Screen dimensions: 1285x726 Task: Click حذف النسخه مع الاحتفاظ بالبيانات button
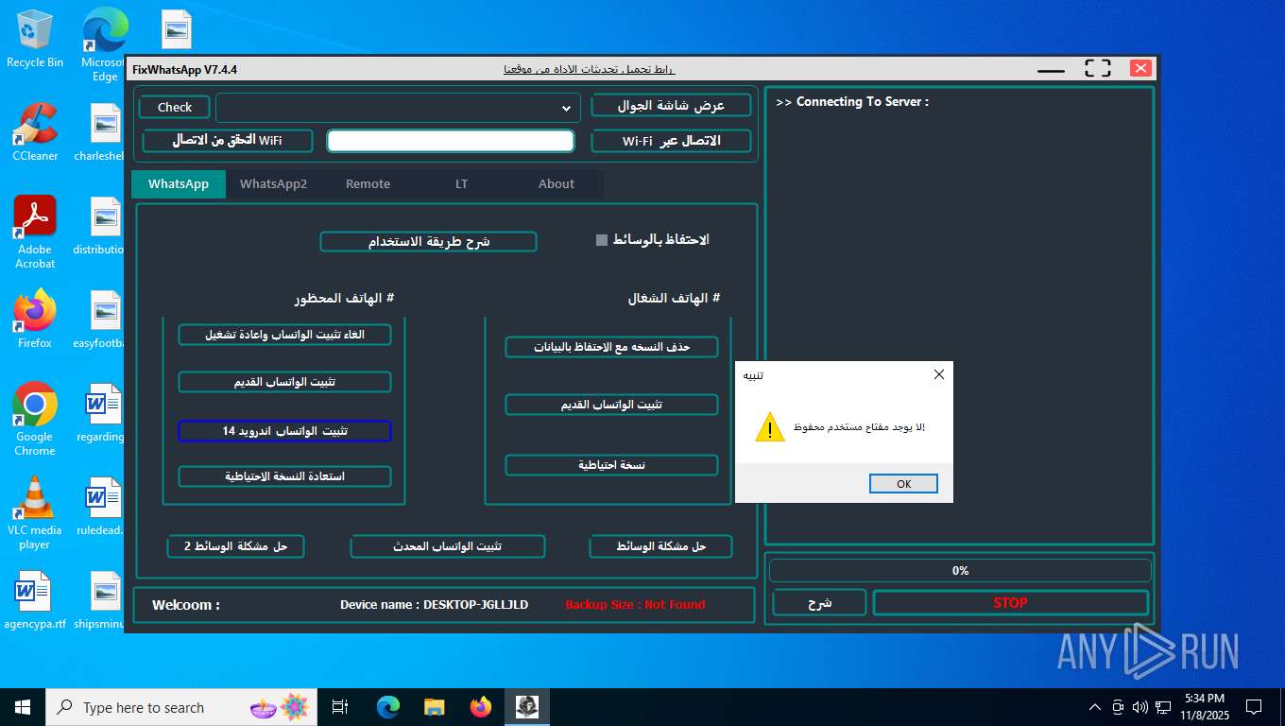point(611,347)
